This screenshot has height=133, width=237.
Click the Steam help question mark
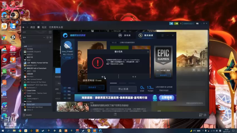pyautogui.click(x=181, y=24)
